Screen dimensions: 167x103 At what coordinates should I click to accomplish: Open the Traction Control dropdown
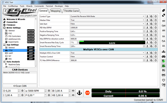[x=107, y=56]
